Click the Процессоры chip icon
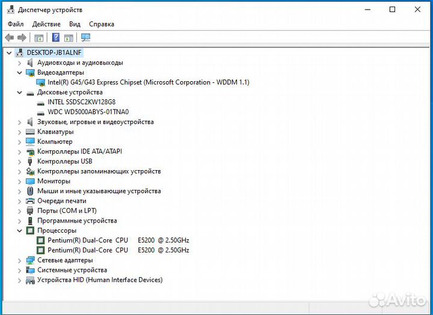This screenshot has width=433, height=315. 30,230
